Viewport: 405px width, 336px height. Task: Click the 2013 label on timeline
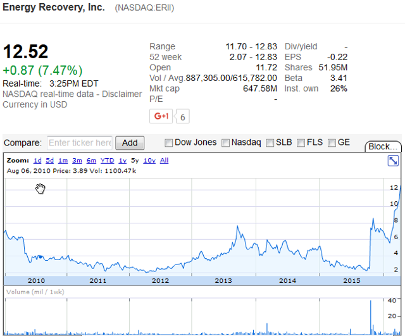coord(223,281)
